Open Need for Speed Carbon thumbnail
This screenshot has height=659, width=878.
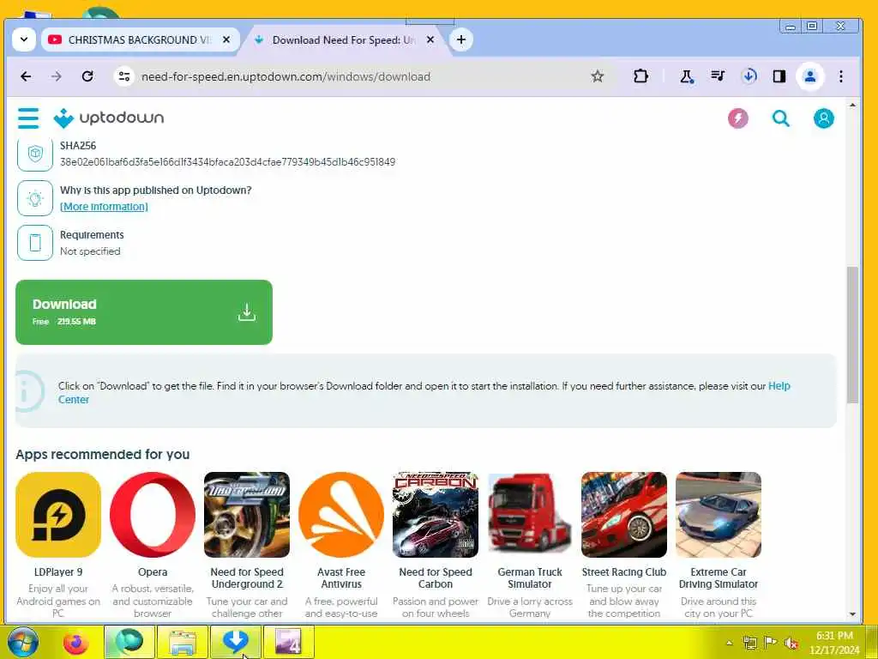click(436, 515)
